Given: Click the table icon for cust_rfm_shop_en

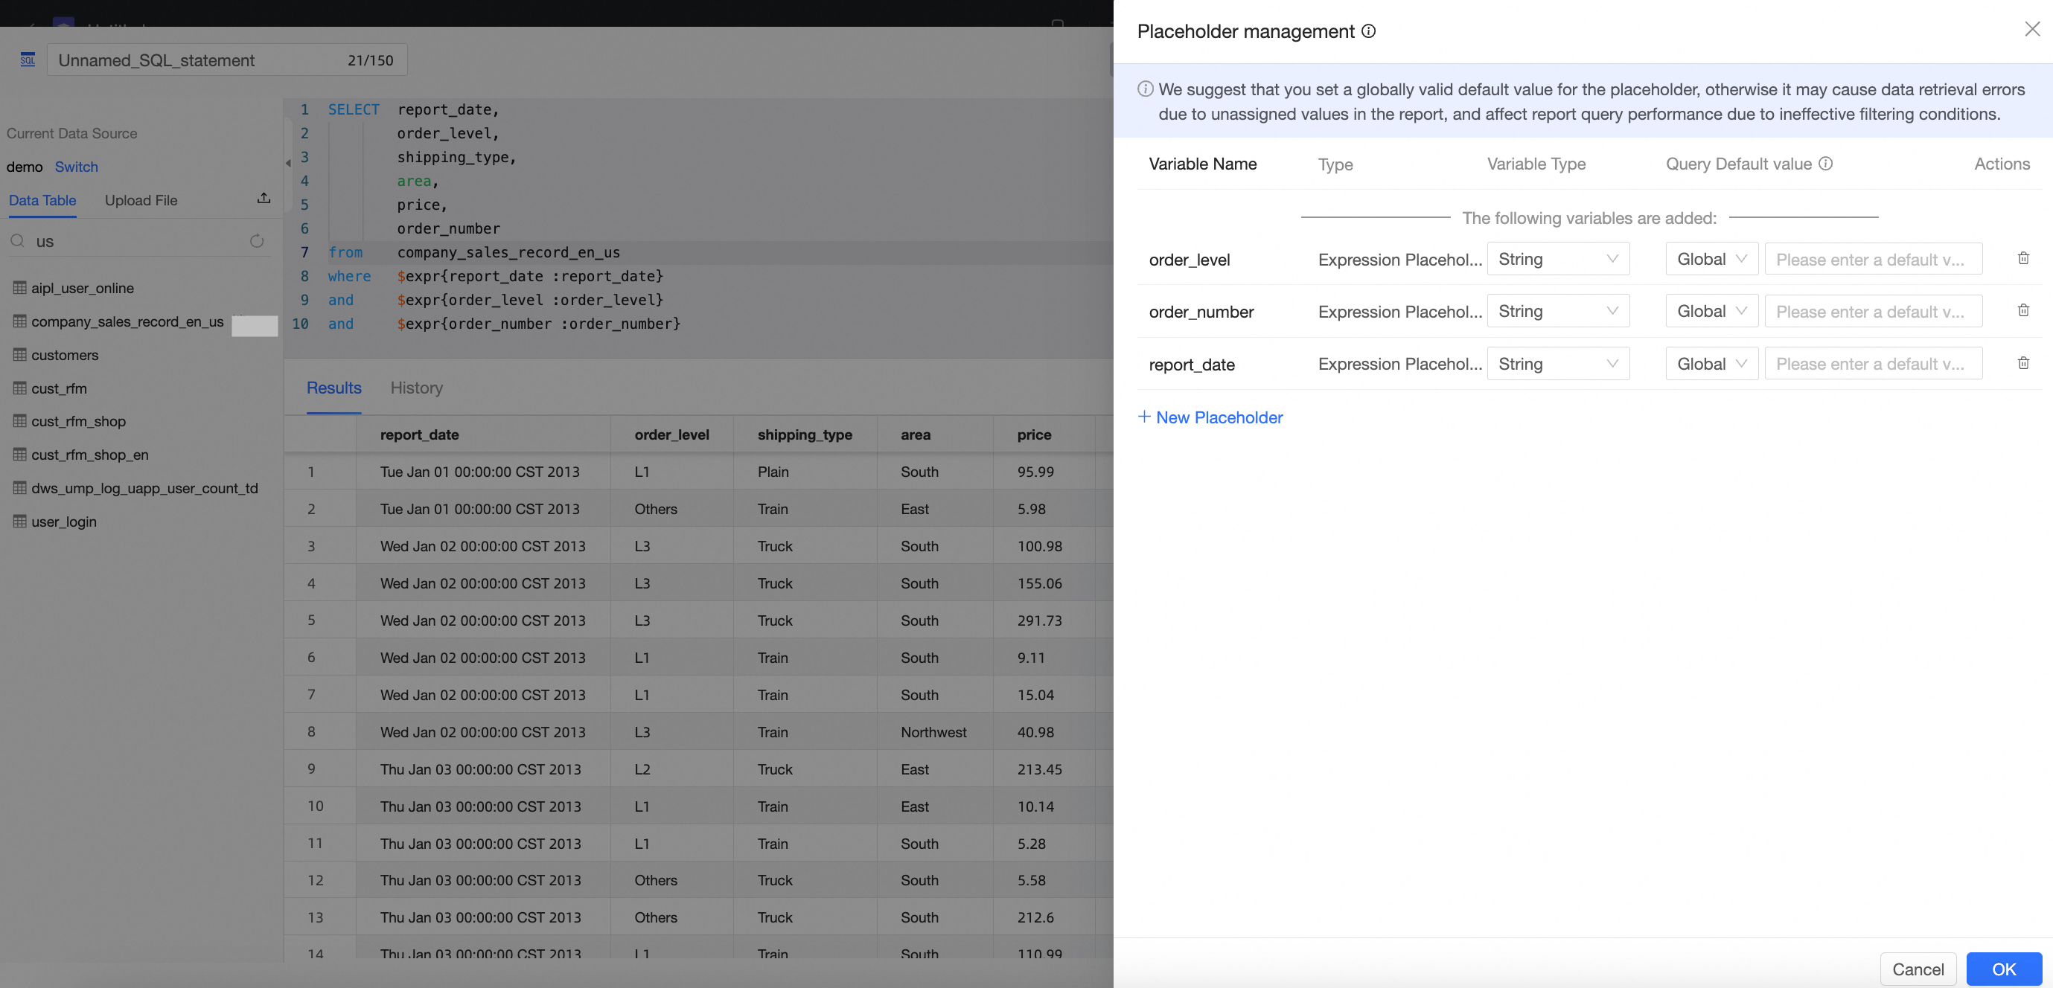Looking at the screenshot, I should tap(20, 454).
